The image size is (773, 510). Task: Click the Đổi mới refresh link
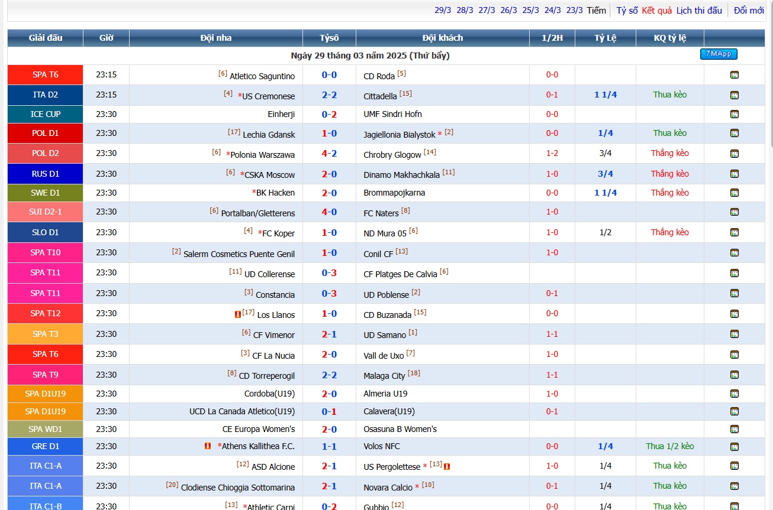[749, 11]
